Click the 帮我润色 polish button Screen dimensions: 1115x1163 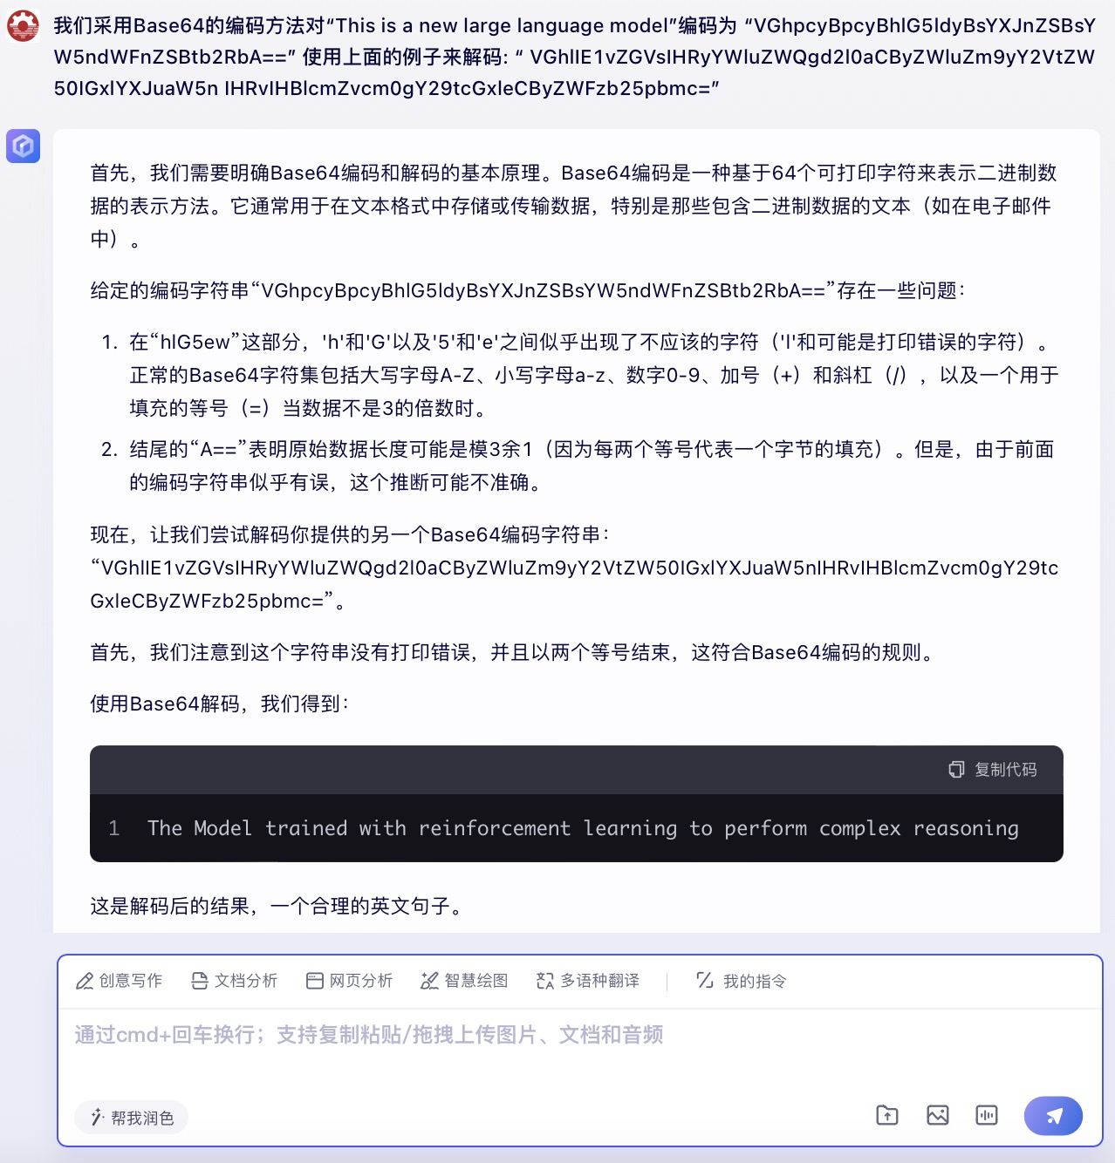point(132,1118)
